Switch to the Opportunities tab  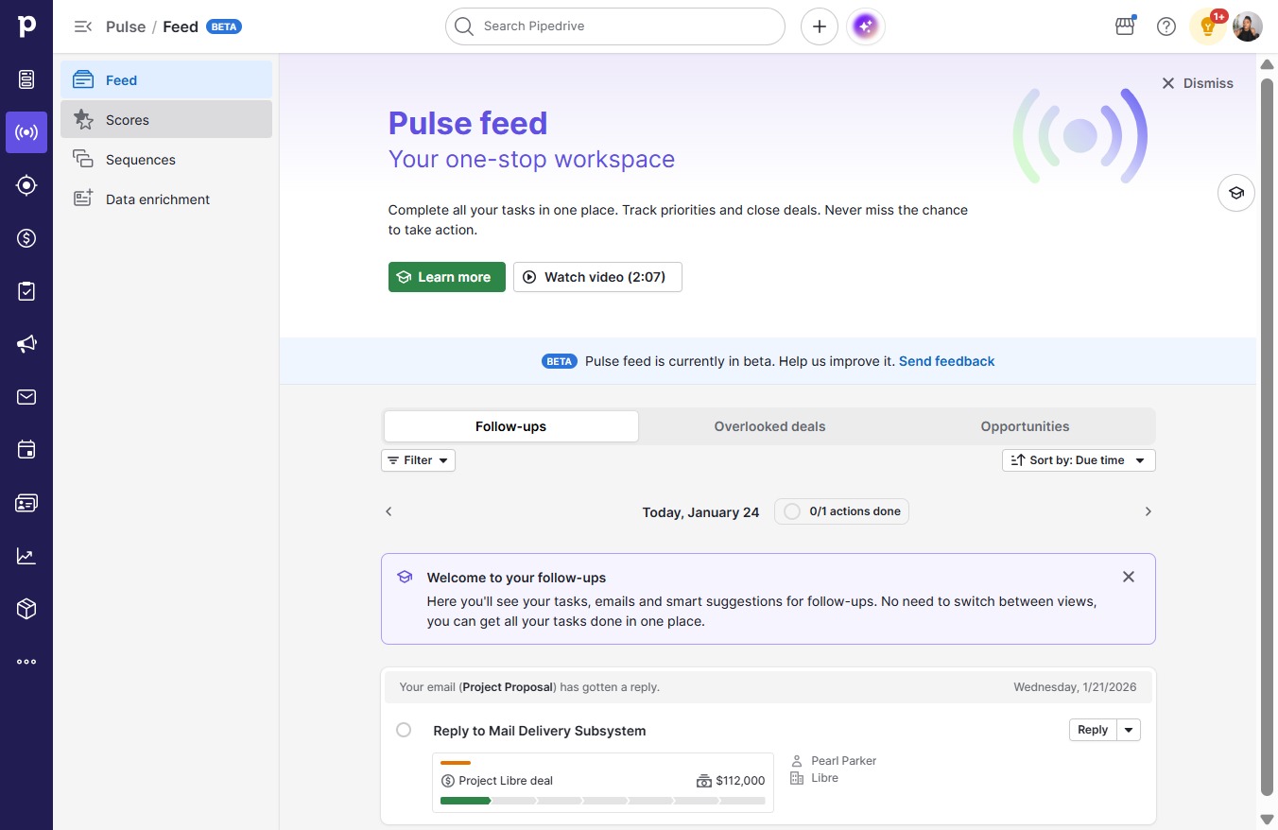pyautogui.click(x=1025, y=426)
